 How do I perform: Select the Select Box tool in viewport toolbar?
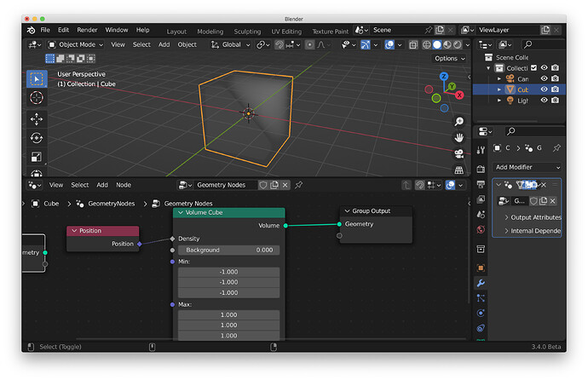tap(37, 79)
